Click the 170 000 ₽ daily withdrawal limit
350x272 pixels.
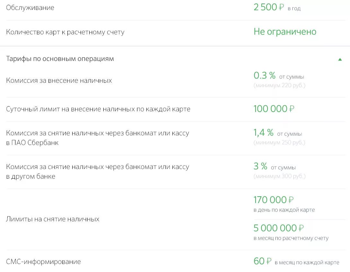click(x=274, y=200)
